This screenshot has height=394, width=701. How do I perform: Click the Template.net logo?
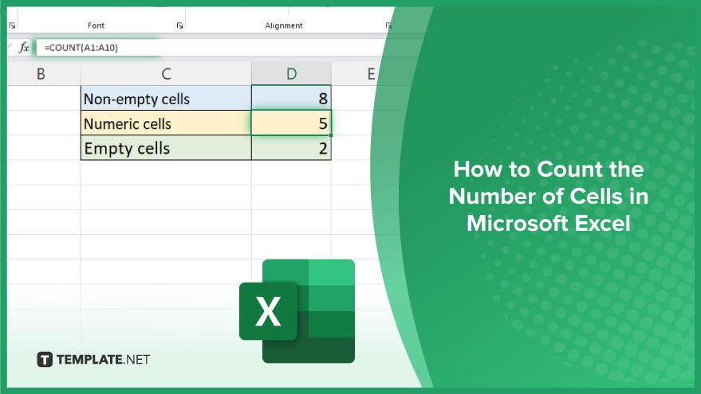pos(93,359)
